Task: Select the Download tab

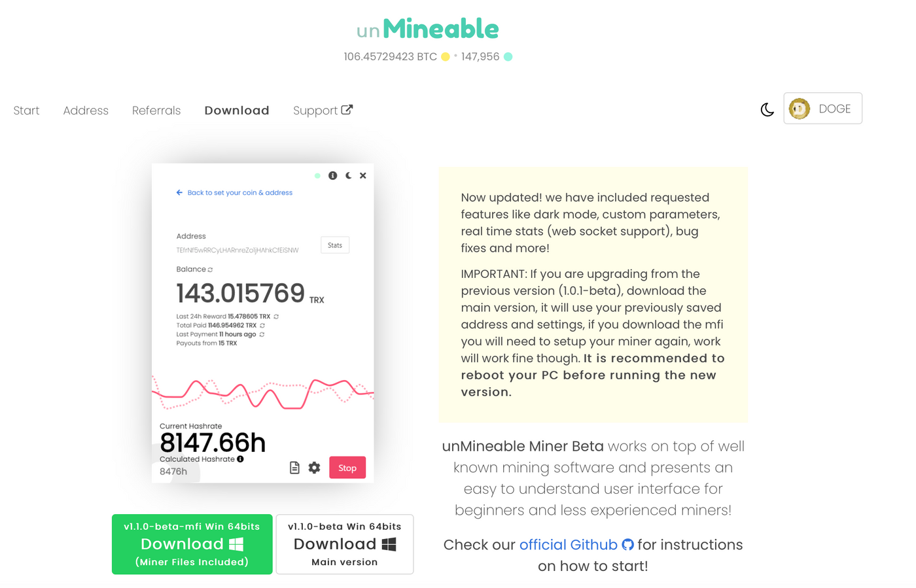Action: click(x=237, y=111)
